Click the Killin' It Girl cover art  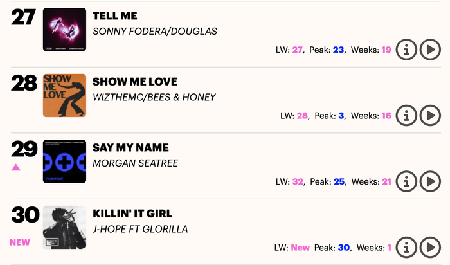pyautogui.click(x=64, y=228)
